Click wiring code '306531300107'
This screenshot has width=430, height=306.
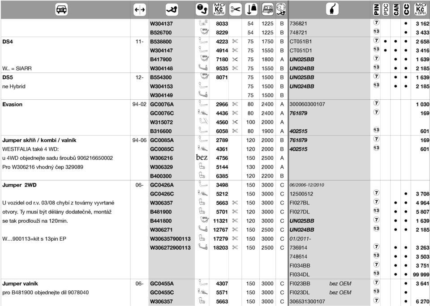pos(307,302)
